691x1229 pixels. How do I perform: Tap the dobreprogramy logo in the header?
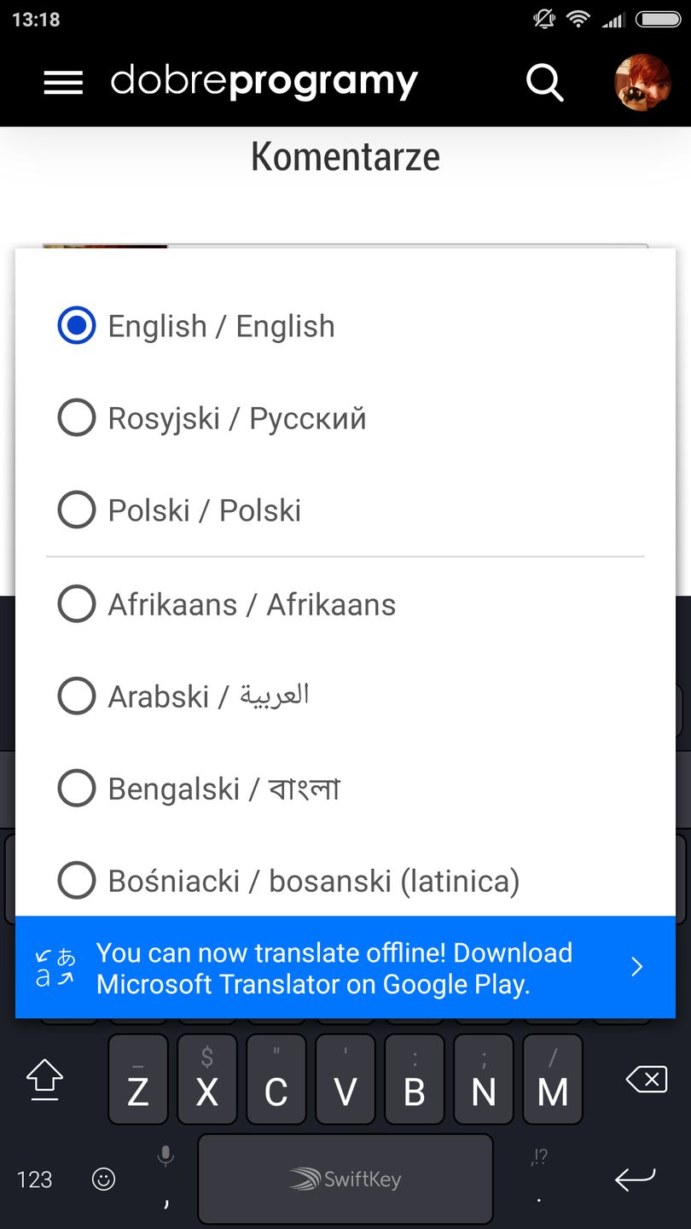263,82
